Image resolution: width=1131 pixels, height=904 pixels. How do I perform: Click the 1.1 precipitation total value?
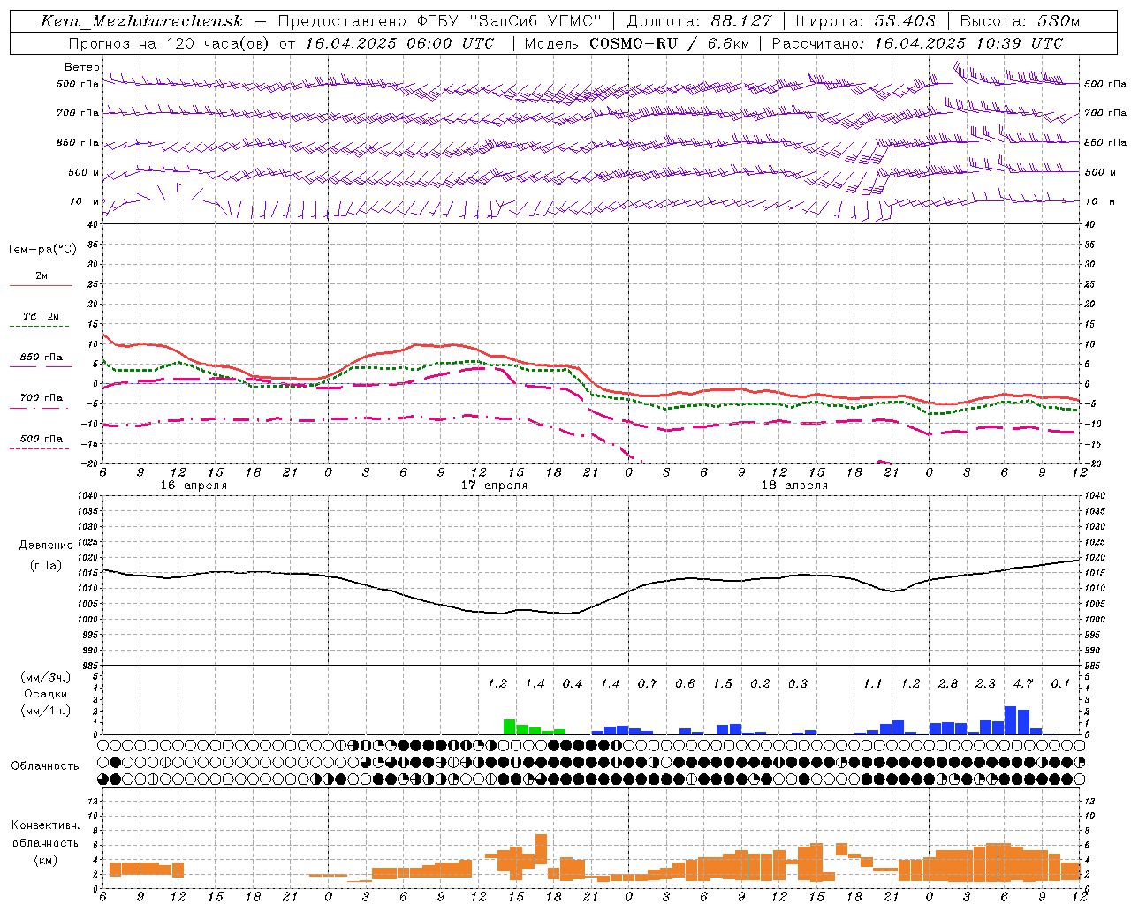coord(873,684)
